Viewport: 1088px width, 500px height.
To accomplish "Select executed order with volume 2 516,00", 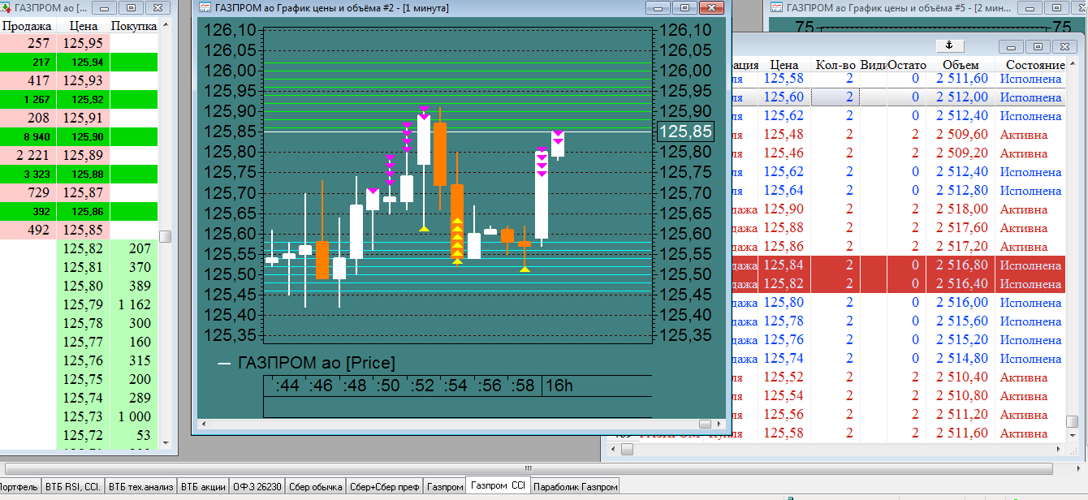I will [x=896, y=303].
